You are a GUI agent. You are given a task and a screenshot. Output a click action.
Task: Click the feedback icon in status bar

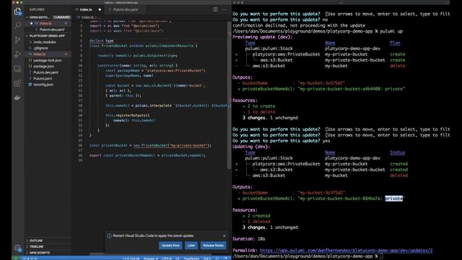[217, 259]
